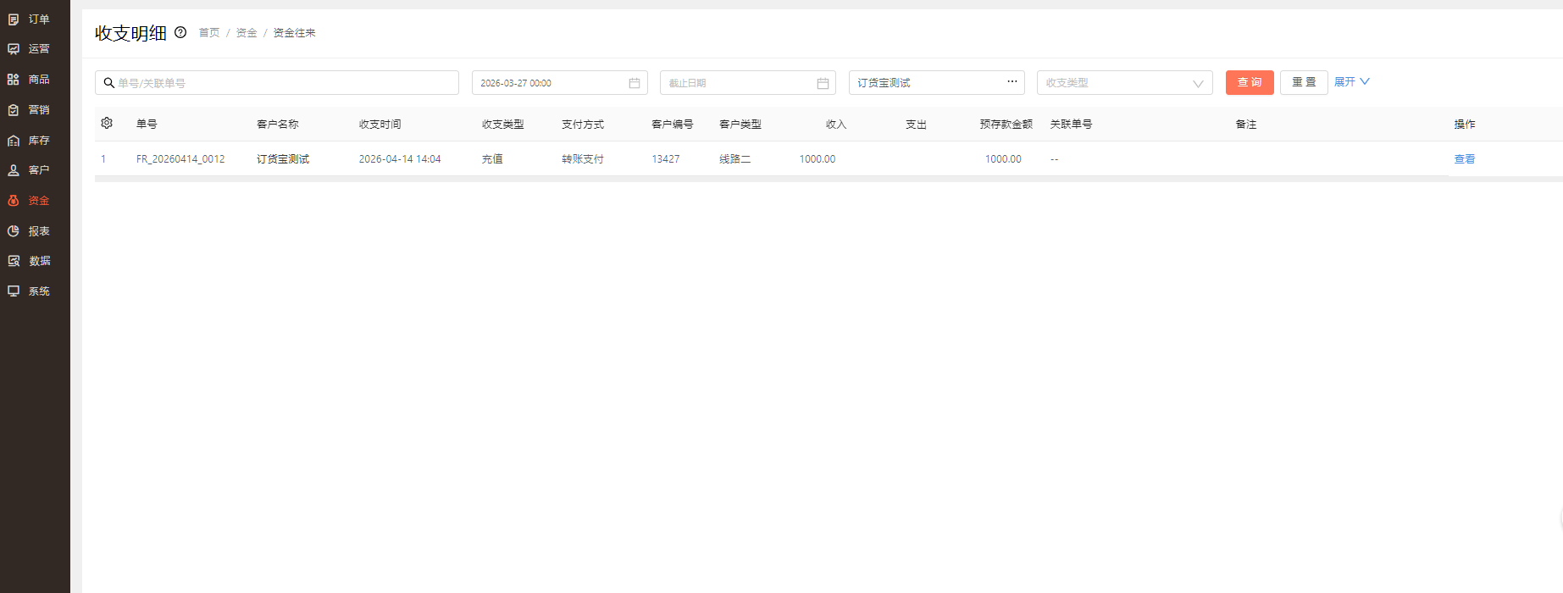The height and width of the screenshot is (593, 1563).
Task: Click the 收入 column header
Action: (x=836, y=125)
